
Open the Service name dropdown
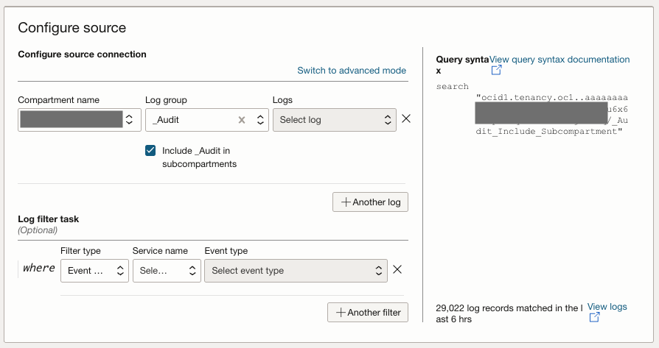point(167,271)
